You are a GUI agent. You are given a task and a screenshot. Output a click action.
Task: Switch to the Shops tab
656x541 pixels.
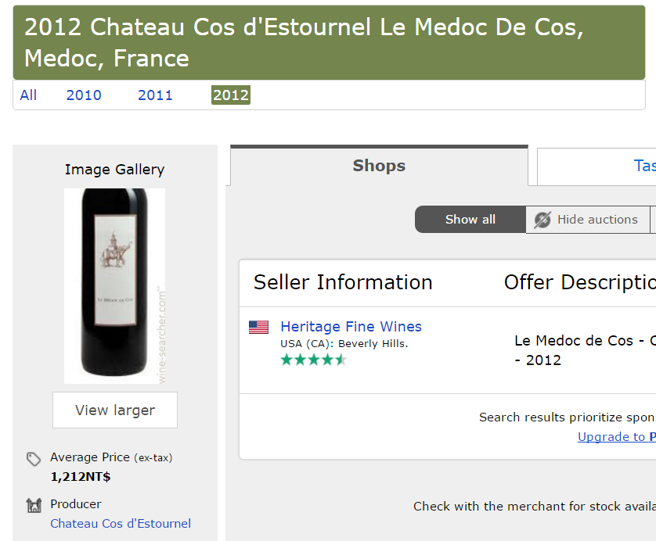click(379, 166)
